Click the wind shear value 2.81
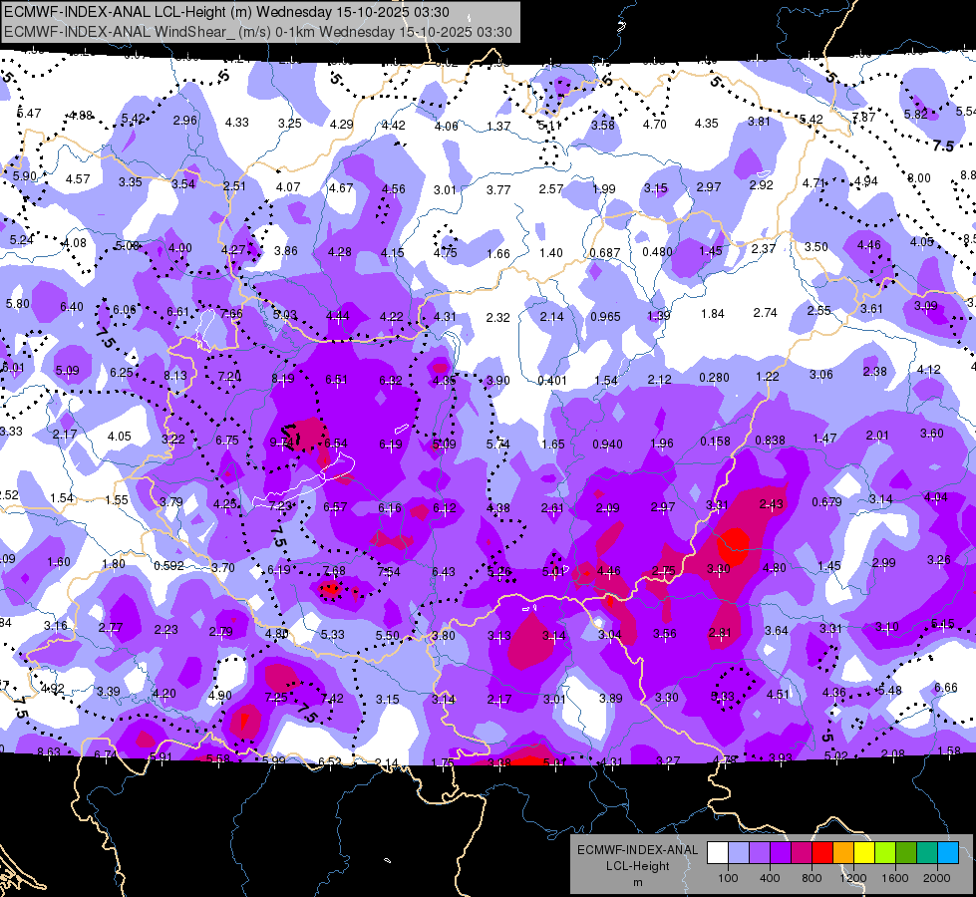Screen dimensions: 976x897 [720, 633]
